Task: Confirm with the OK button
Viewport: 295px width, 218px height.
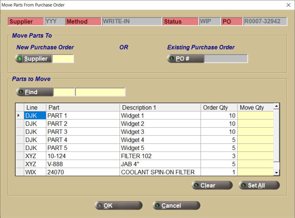Action: point(118,206)
